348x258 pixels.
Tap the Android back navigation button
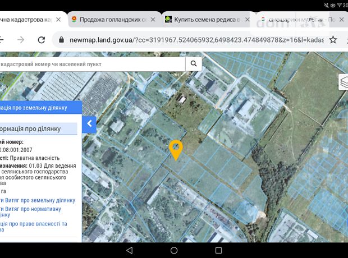click(x=130, y=251)
